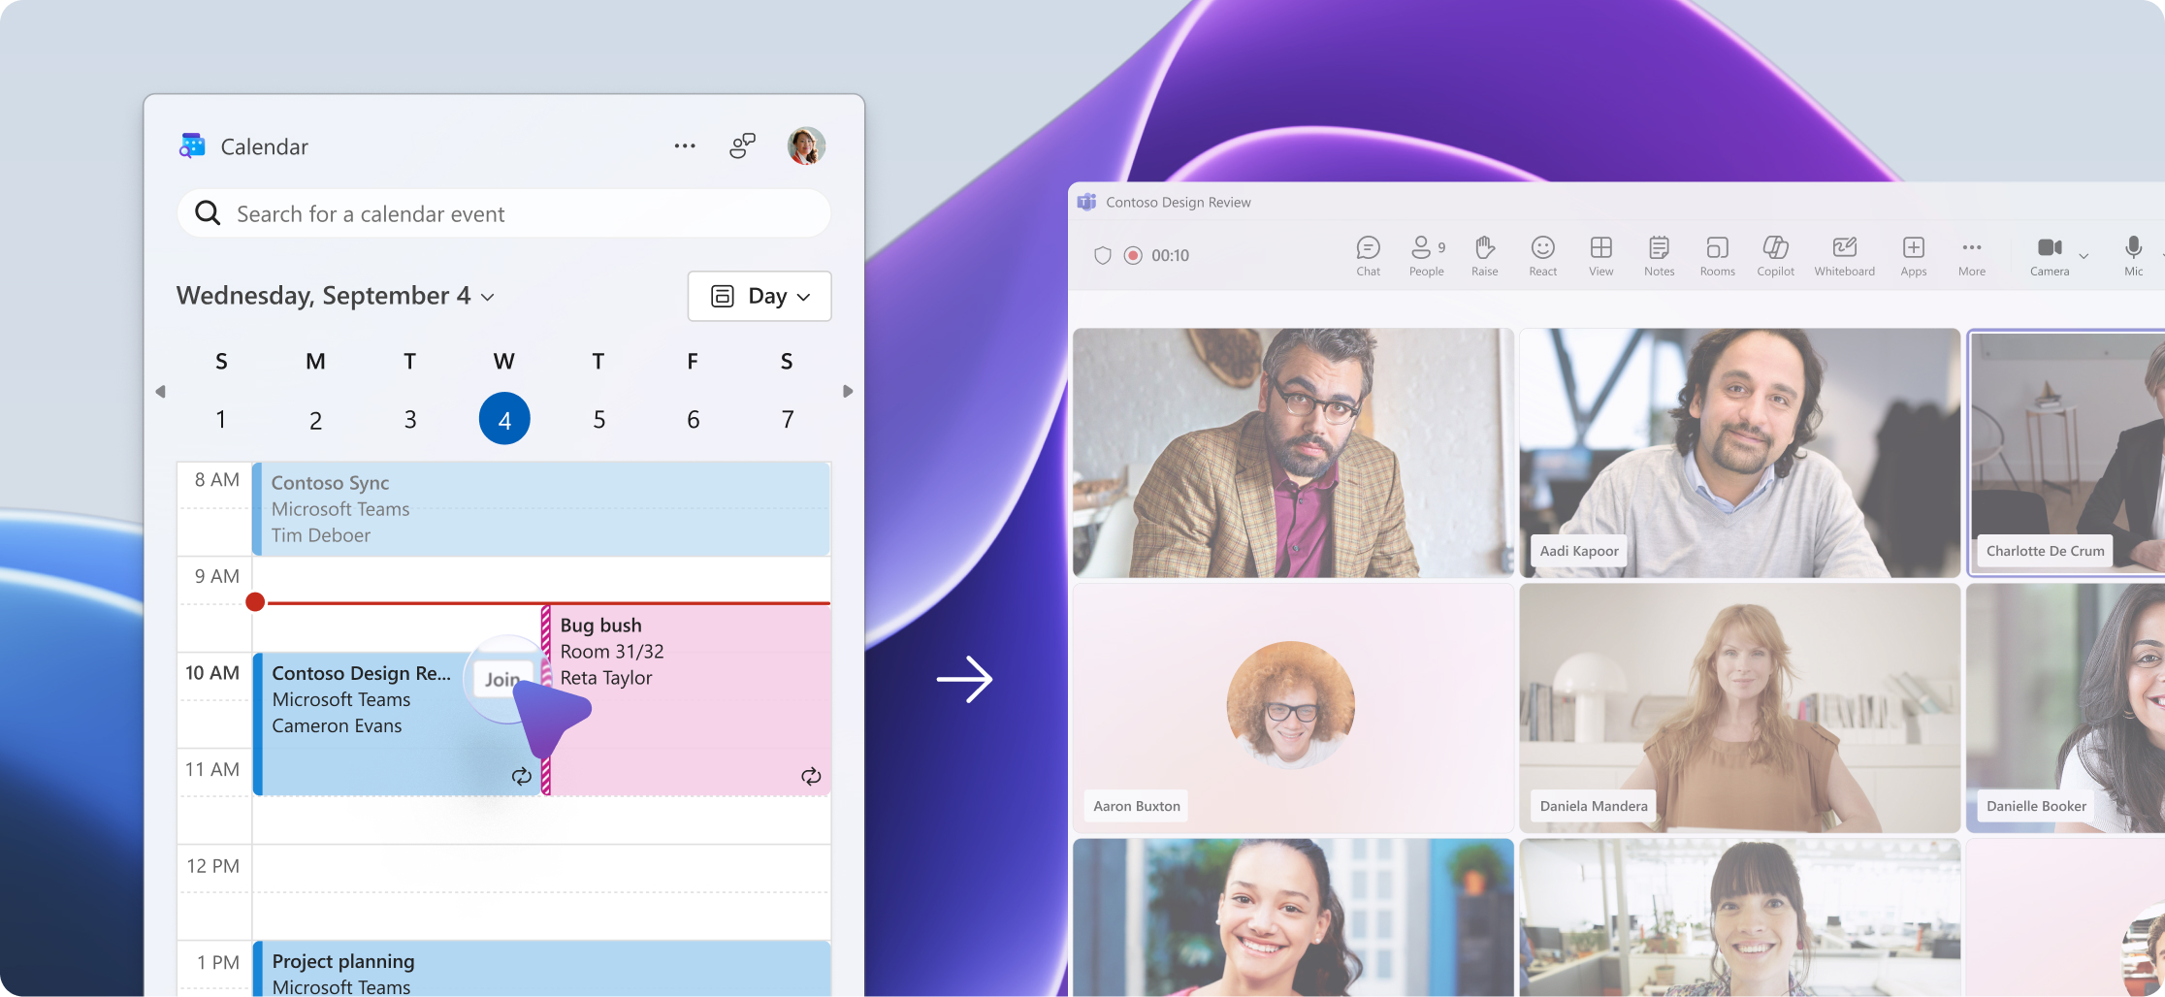Open the Day view dropdown

(759, 297)
